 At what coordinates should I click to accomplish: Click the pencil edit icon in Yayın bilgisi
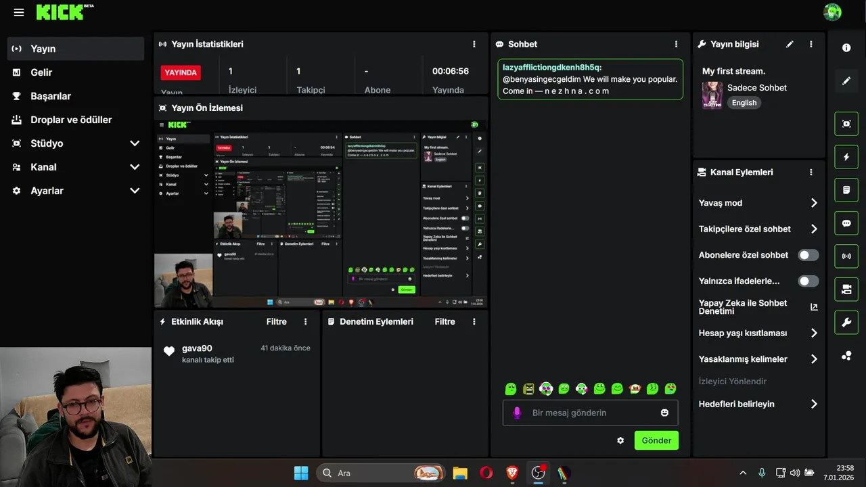(790, 44)
